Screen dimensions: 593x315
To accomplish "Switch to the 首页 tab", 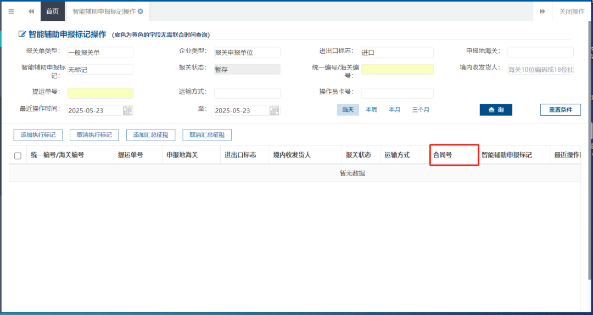I will pos(52,12).
